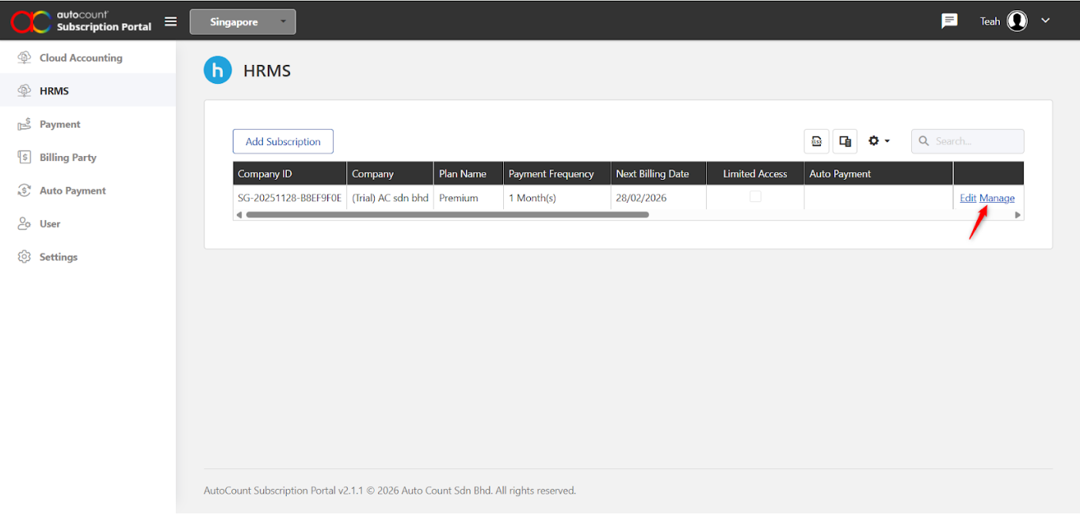Toggle the Limited Access checkbox

tap(755, 196)
